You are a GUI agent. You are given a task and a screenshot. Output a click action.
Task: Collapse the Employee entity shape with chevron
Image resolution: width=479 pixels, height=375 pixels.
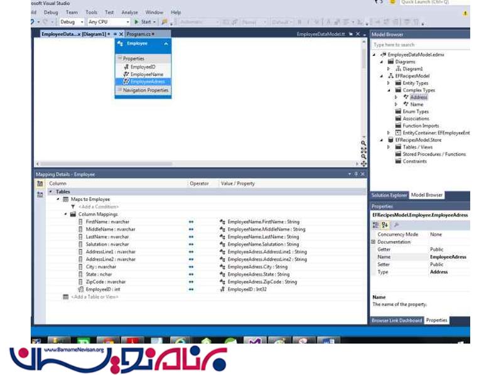166,44
